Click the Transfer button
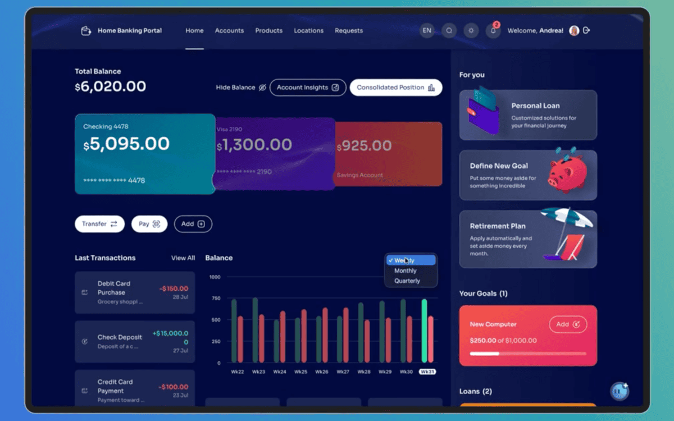 [x=99, y=224]
